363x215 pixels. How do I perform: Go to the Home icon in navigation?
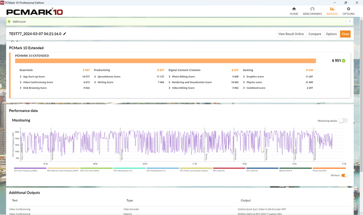(x=294, y=9)
